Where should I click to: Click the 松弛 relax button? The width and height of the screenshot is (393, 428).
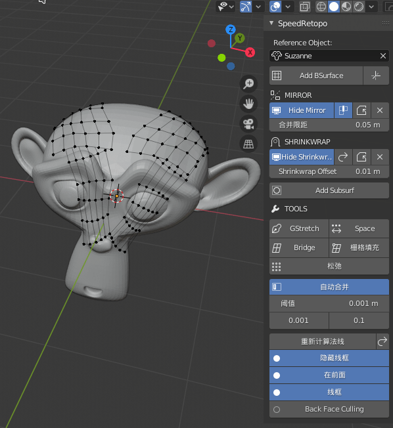329,266
